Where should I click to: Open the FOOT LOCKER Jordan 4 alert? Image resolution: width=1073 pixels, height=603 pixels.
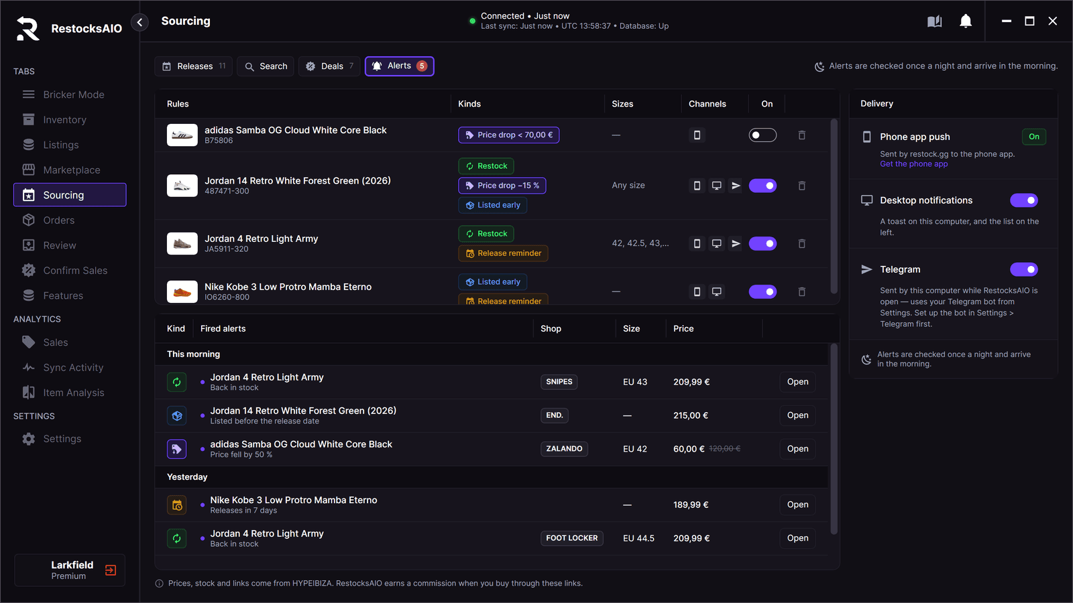797,539
